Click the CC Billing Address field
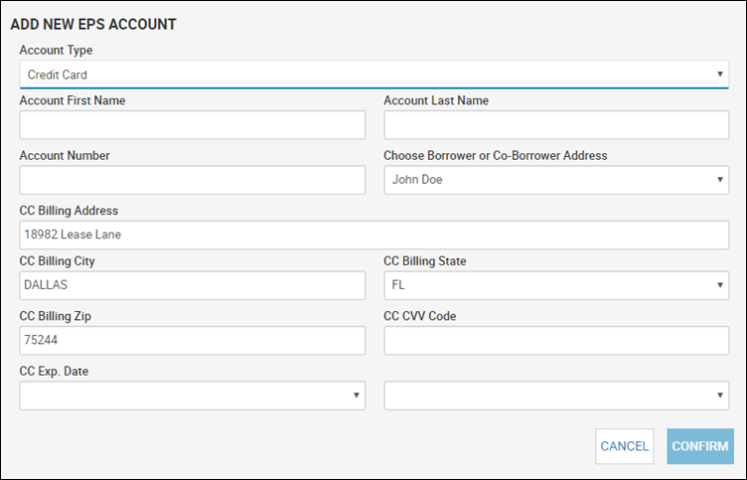The height and width of the screenshot is (480, 747). click(373, 235)
